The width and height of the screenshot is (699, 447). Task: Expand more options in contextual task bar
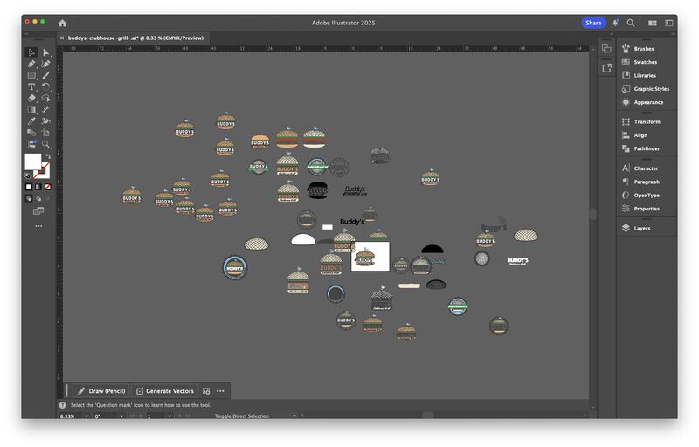220,391
